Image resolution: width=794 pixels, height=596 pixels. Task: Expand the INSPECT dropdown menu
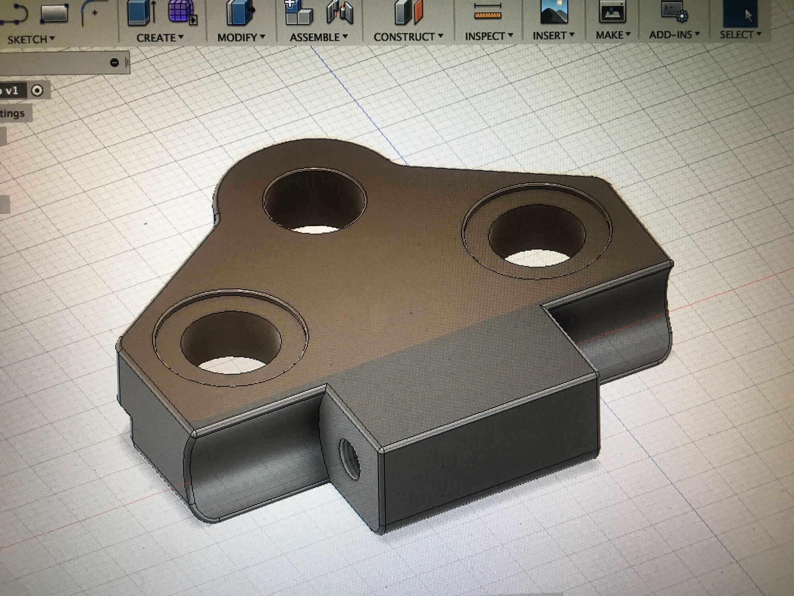(x=489, y=36)
